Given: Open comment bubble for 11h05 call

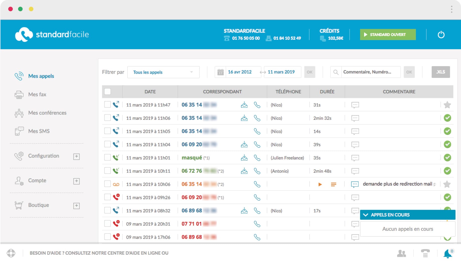Looking at the screenshot, I should [x=355, y=131].
